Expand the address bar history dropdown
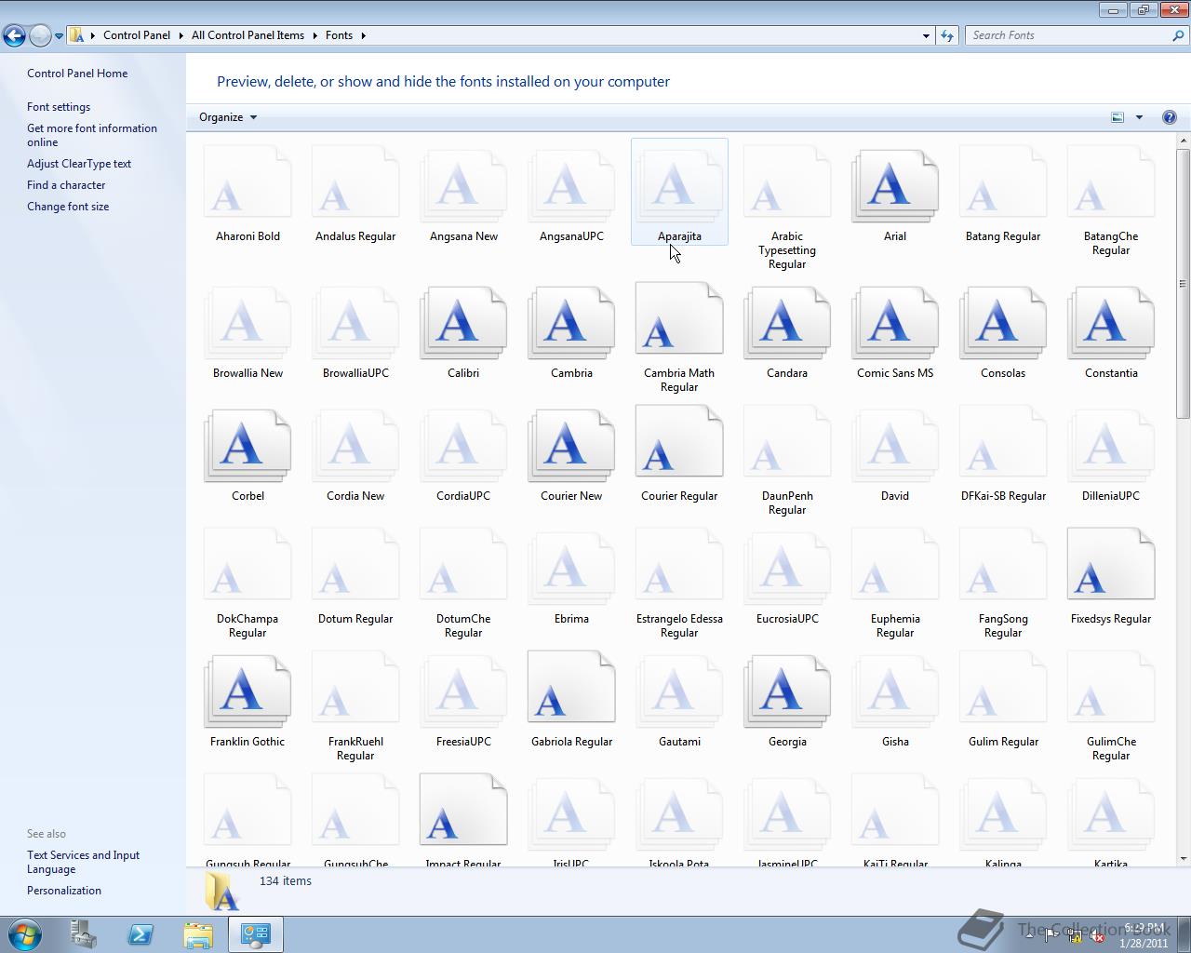This screenshot has width=1191, height=953. click(926, 35)
